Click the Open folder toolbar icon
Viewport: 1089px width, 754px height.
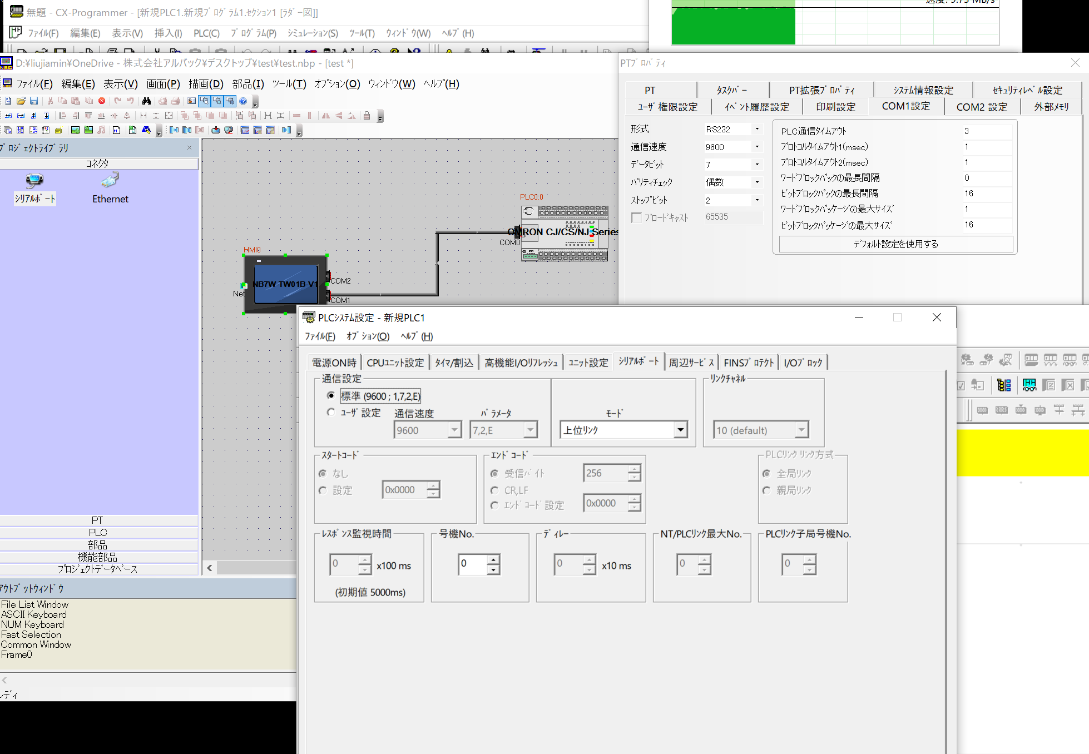coord(21,101)
